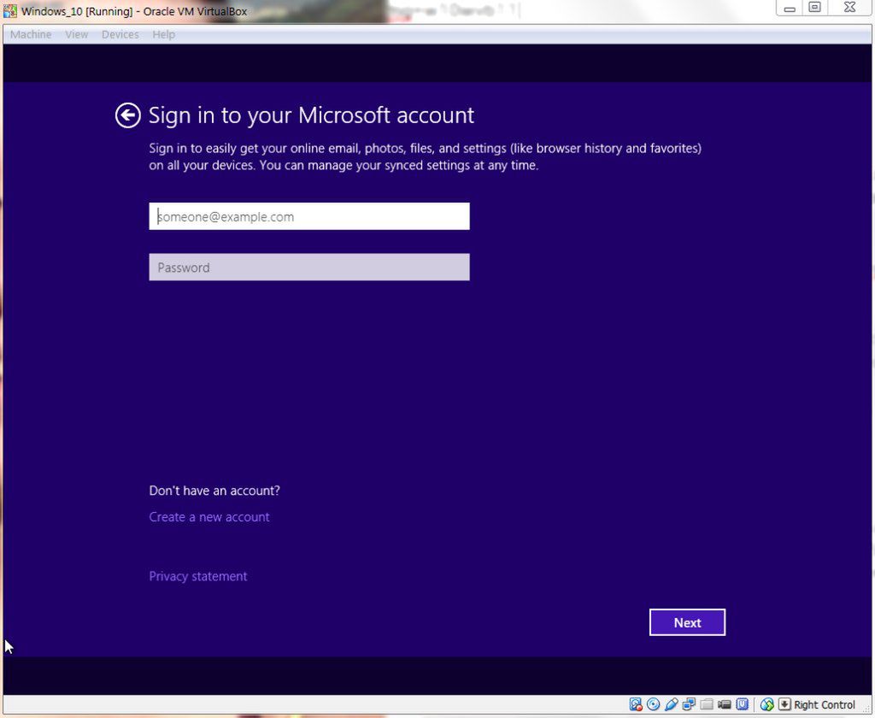Open the VirtualBox Help menu
The width and height of the screenshot is (875, 718).
pyautogui.click(x=163, y=34)
